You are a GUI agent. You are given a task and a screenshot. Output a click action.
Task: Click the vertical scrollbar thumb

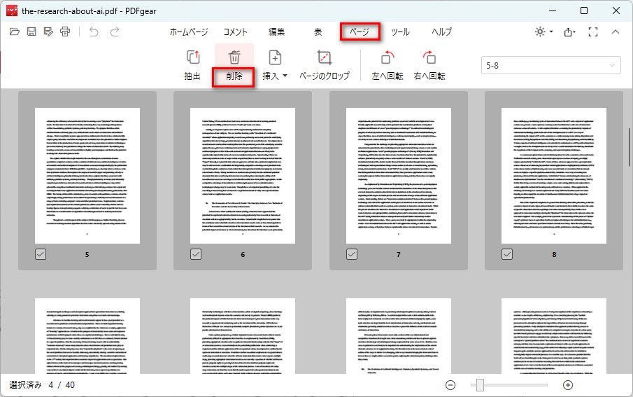coord(629,148)
